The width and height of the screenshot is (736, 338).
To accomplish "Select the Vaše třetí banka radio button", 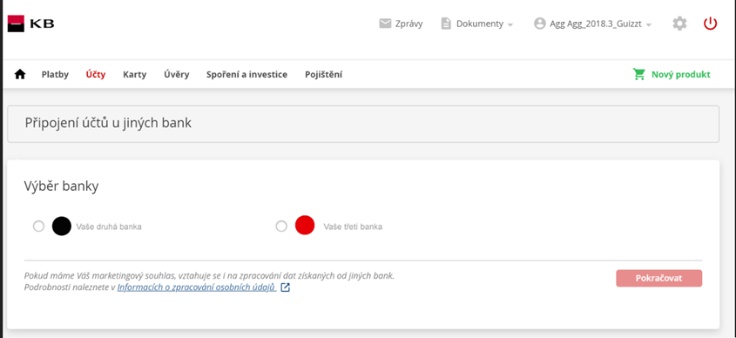I will click(281, 226).
